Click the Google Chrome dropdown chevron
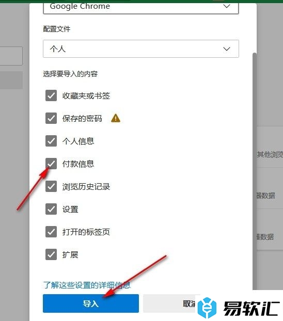283x321 pixels. pyautogui.click(x=226, y=6)
